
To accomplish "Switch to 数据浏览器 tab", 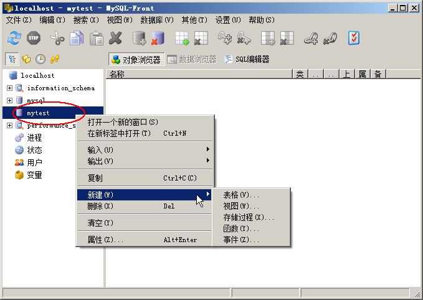I will point(192,59).
